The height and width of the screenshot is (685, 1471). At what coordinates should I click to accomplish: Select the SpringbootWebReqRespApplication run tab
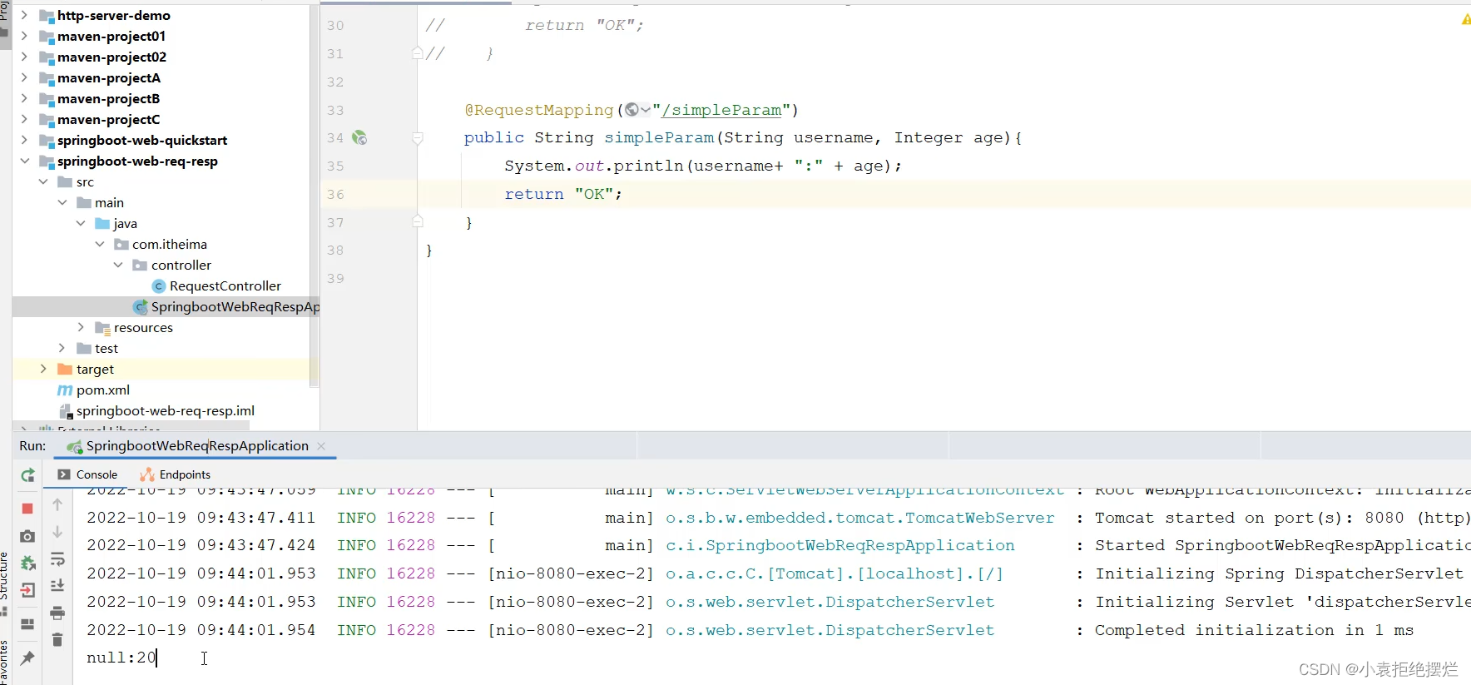tap(197, 446)
